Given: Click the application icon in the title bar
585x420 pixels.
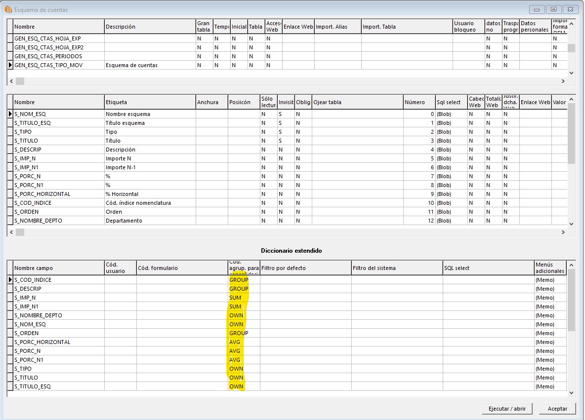Looking at the screenshot, I should (x=8, y=9).
